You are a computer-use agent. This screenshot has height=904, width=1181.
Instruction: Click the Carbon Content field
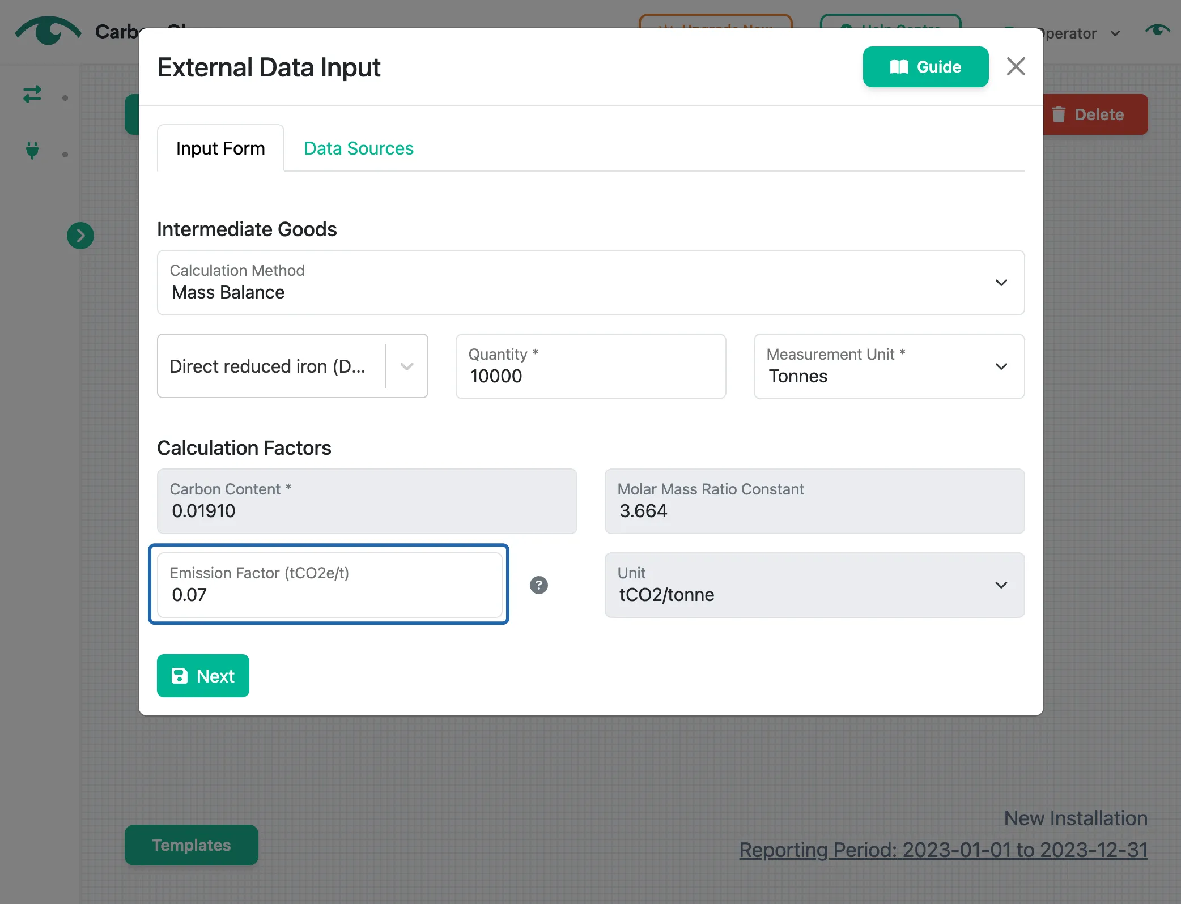point(367,501)
